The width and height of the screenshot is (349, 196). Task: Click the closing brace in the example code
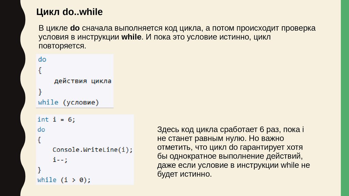[x=40, y=169]
